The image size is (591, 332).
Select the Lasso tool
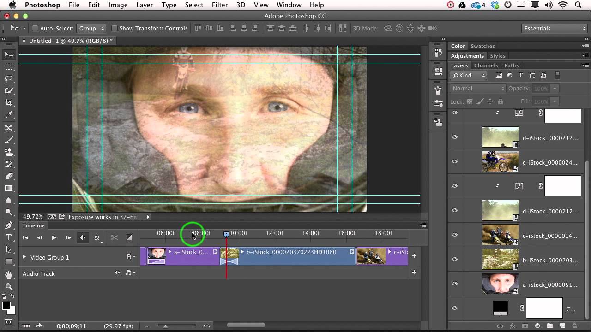9,78
